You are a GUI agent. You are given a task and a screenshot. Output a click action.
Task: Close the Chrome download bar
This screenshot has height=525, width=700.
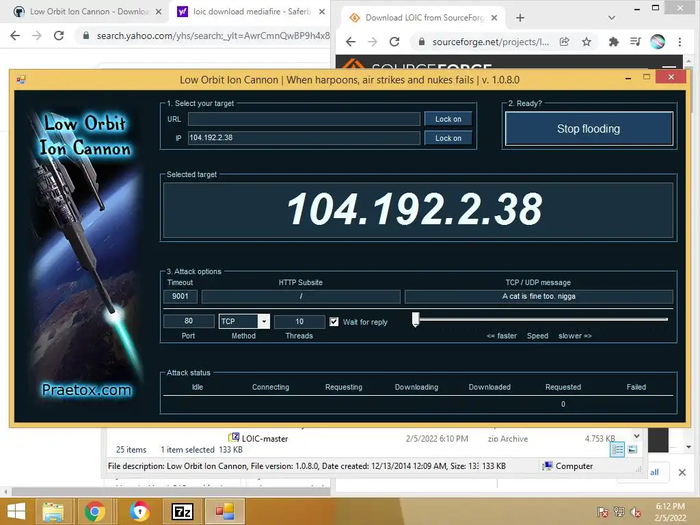point(682,472)
